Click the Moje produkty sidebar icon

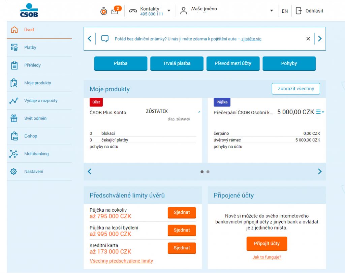click(14, 83)
